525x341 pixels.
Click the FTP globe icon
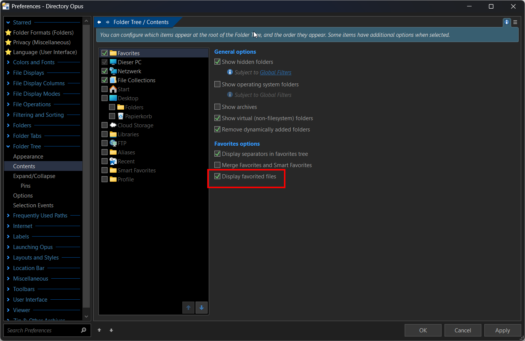tap(113, 143)
